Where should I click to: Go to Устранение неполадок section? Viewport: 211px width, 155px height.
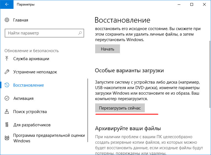pos(35,72)
